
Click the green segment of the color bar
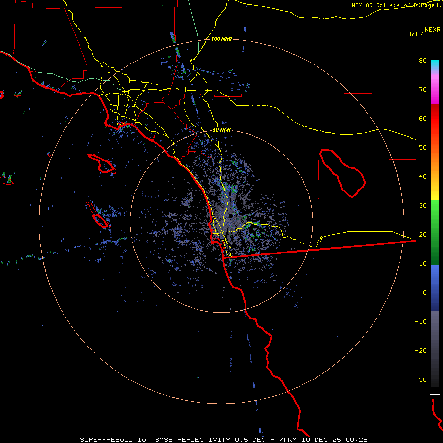coord(435,232)
